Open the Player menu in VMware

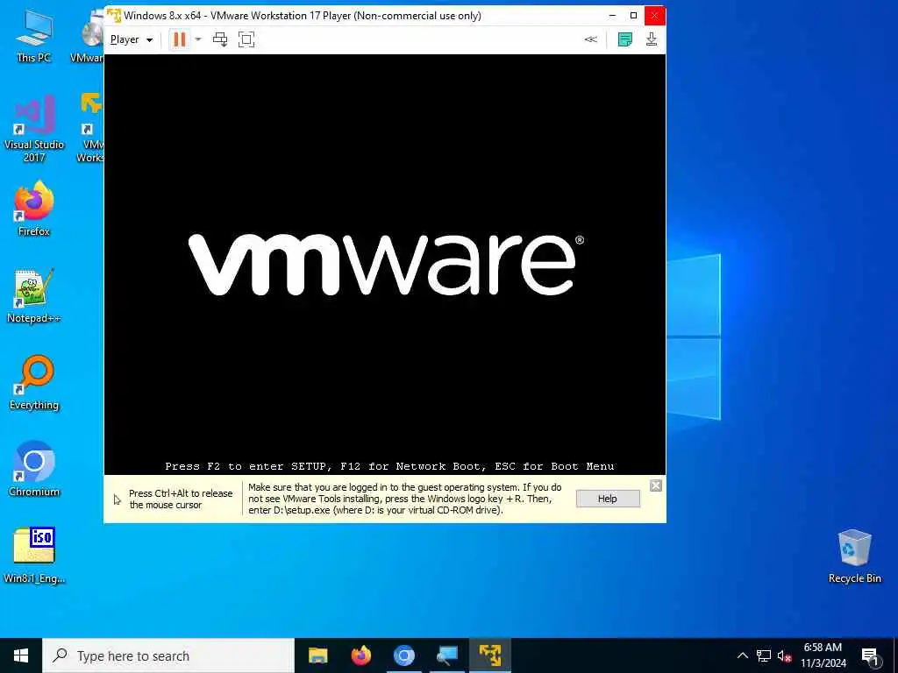tap(132, 39)
